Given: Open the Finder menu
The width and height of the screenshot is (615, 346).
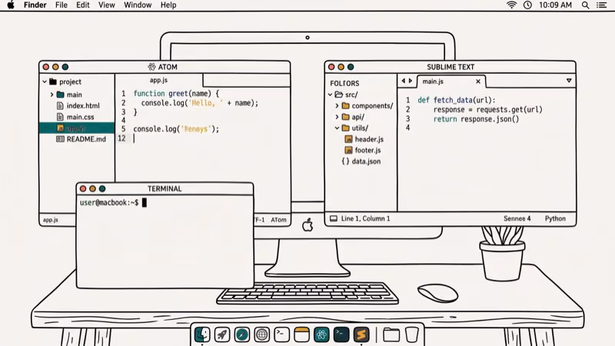Looking at the screenshot, I should point(35,5).
